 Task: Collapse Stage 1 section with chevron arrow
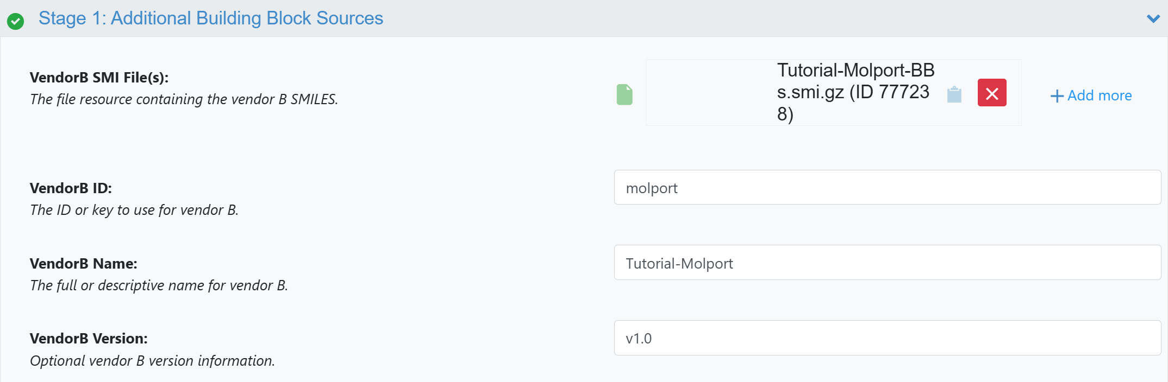(x=1153, y=19)
